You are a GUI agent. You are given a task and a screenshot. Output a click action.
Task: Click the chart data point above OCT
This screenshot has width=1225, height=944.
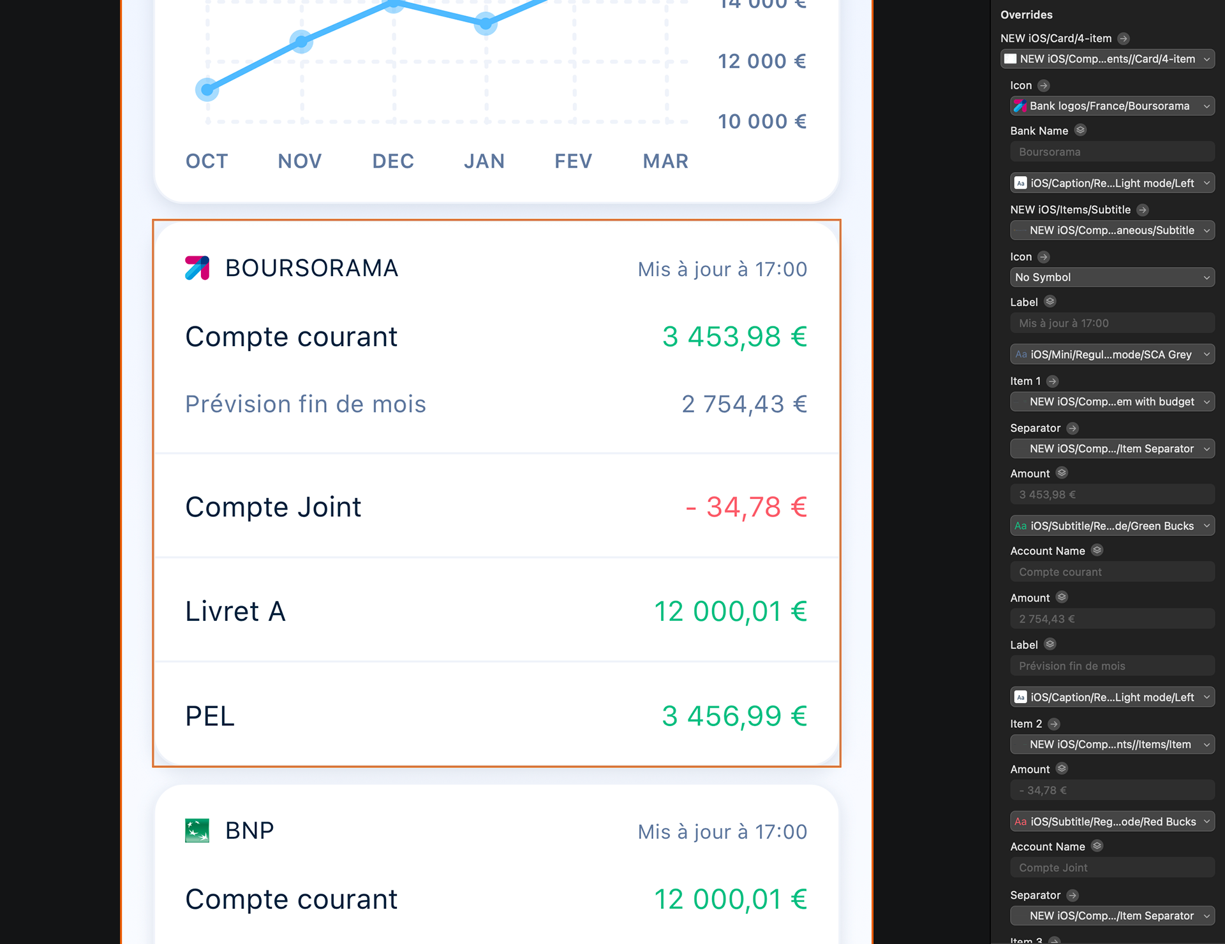click(x=207, y=90)
